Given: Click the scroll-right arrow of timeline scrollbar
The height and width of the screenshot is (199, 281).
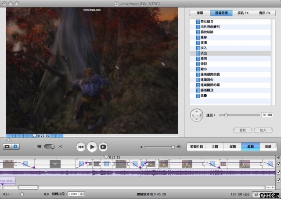Looking at the screenshot, I should pos(273,187).
